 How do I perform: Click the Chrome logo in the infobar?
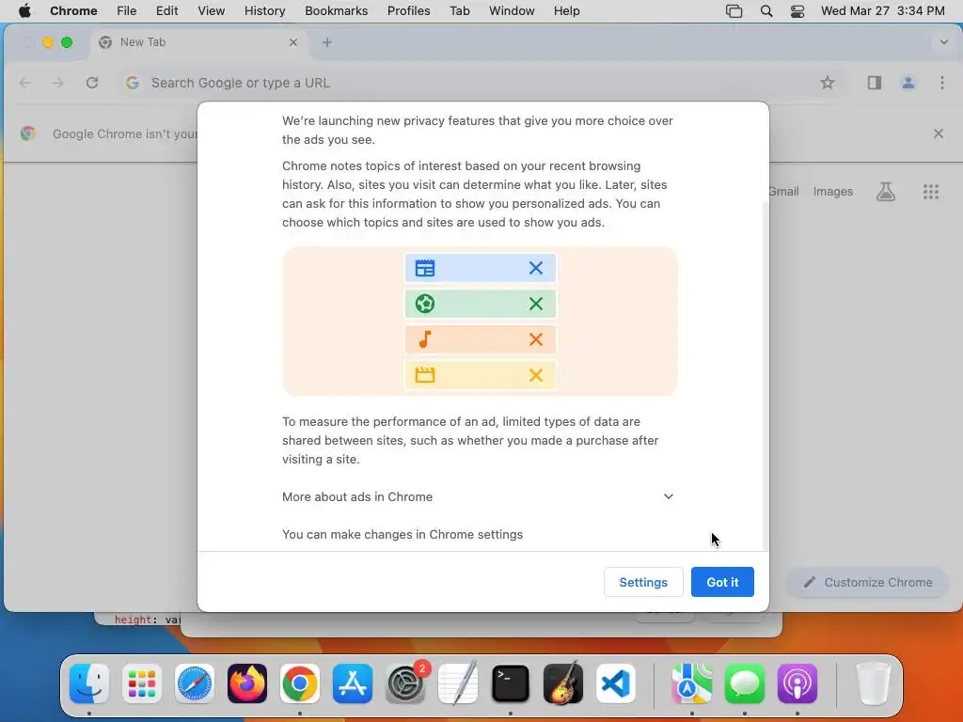(27, 133)
